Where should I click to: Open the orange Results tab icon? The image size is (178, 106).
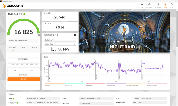tap(166, 5)
